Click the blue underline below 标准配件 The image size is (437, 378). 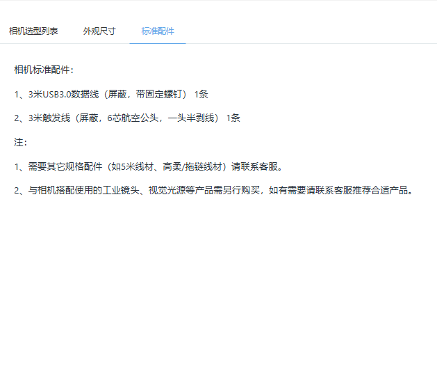point(158,44)
